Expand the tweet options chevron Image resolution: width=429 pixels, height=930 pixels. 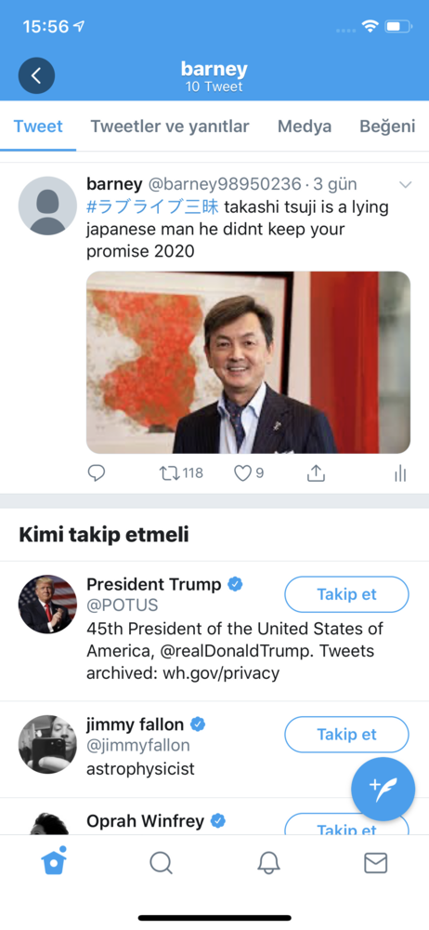pyautogui.click(x=405, y=185)
